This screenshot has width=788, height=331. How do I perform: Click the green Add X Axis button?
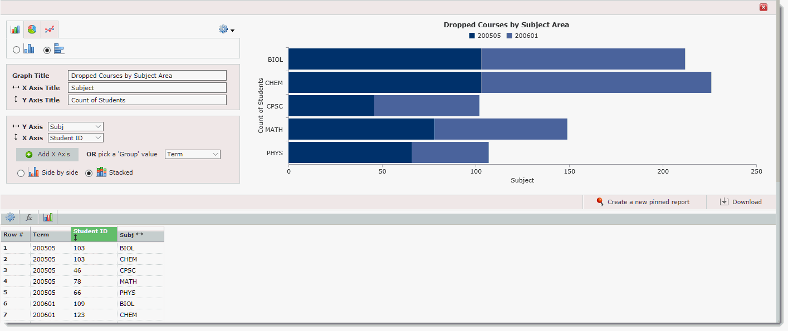tap(47, 154)
